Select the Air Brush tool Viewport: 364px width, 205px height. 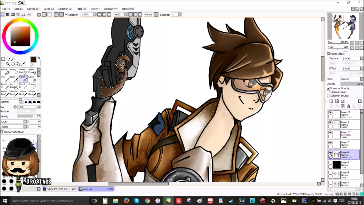point(14,86)
